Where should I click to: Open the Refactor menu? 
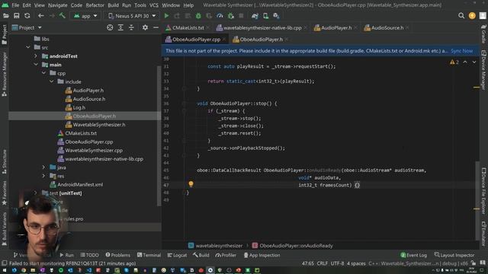click(x=95, y=5)
